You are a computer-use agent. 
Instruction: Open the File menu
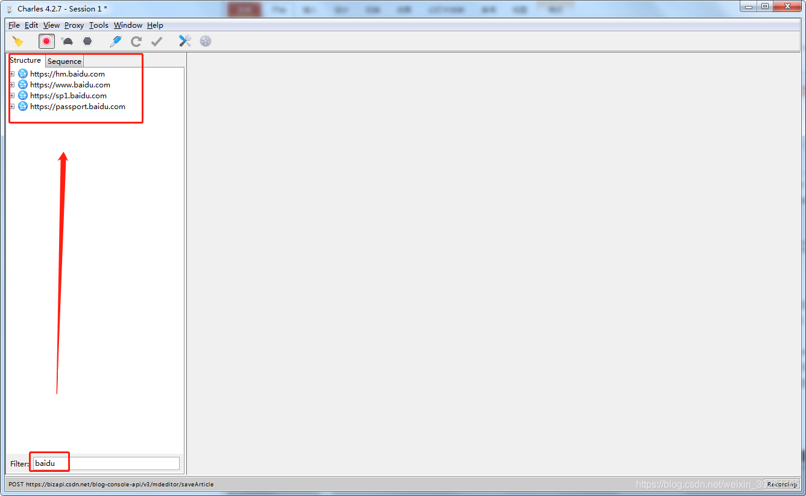pos(14,25)
